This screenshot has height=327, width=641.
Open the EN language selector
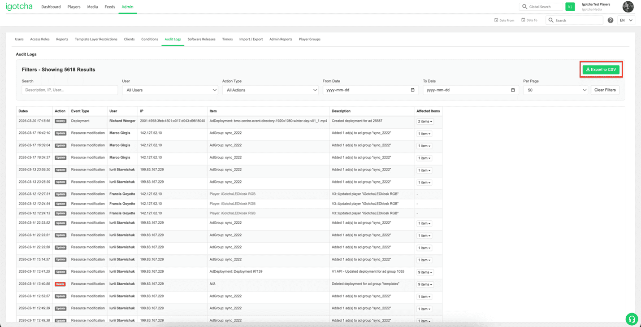(626, 20)
